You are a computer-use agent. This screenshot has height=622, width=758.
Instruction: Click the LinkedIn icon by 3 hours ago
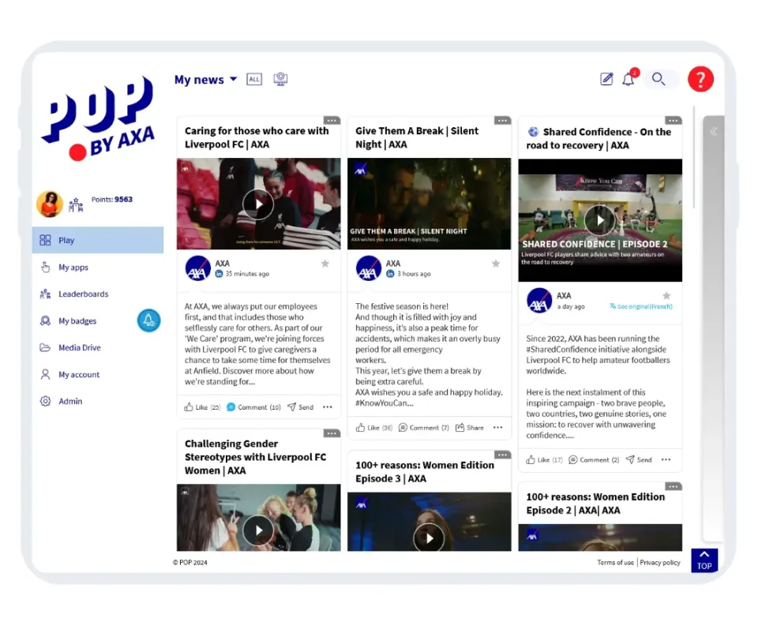pyautogui.click(x=390, y=274)
